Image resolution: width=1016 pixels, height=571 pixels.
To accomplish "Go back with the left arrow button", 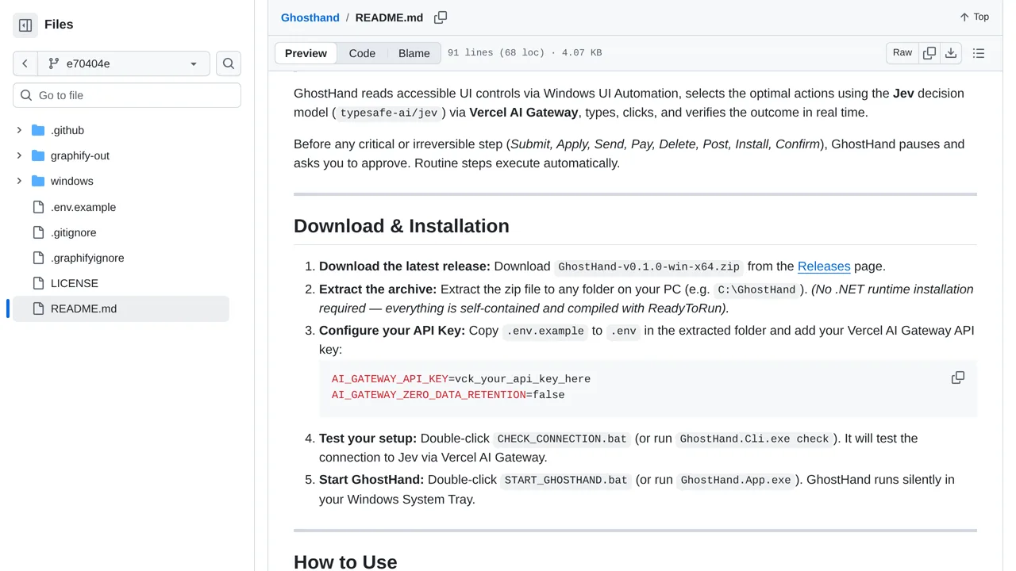I will tap(25, 63).
